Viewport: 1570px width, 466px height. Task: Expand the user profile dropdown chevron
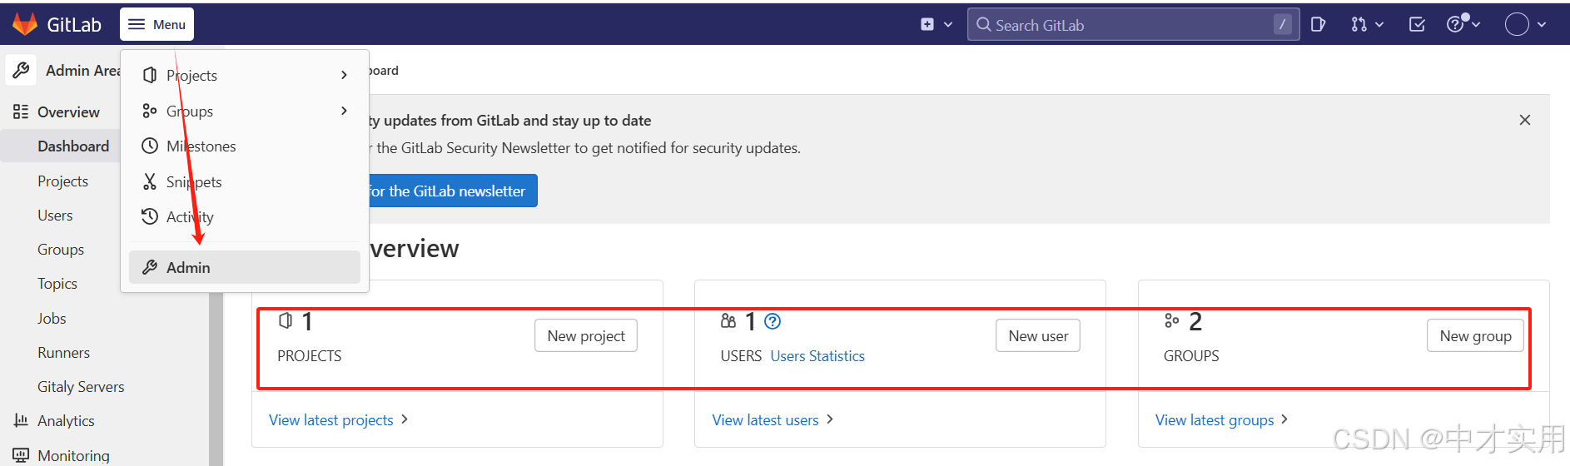(1542, 24)
